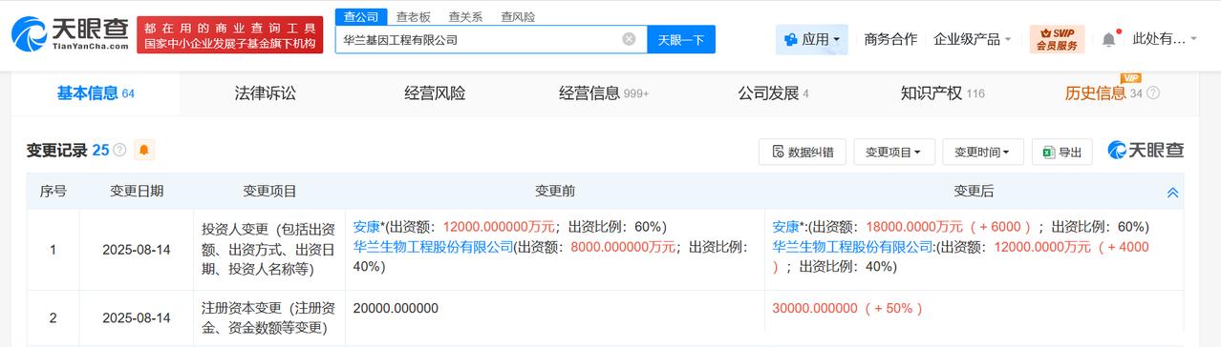The image size is (1221, 347).
Task: Collapse the table with the double-chevron icon
Action: (x=1172, y=192)
